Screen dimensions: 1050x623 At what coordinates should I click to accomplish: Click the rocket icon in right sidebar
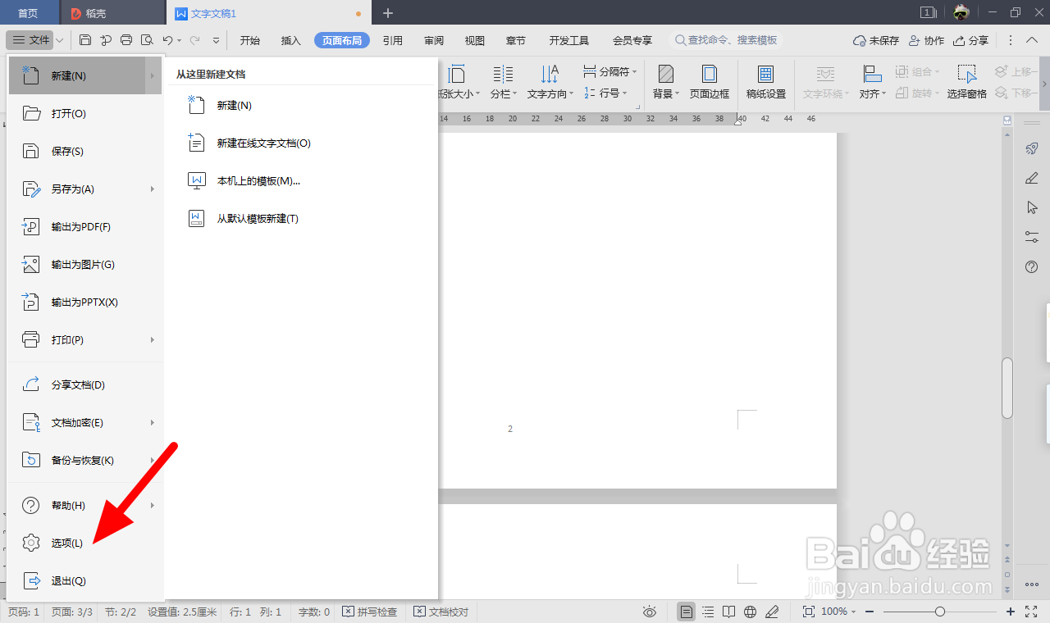click(1032, 148)
